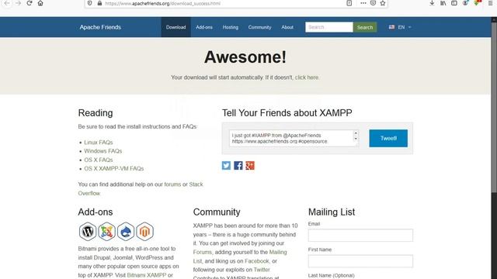The image size is (497, 279).
Task: Open the browser home page icon
Action: [40, 3]
